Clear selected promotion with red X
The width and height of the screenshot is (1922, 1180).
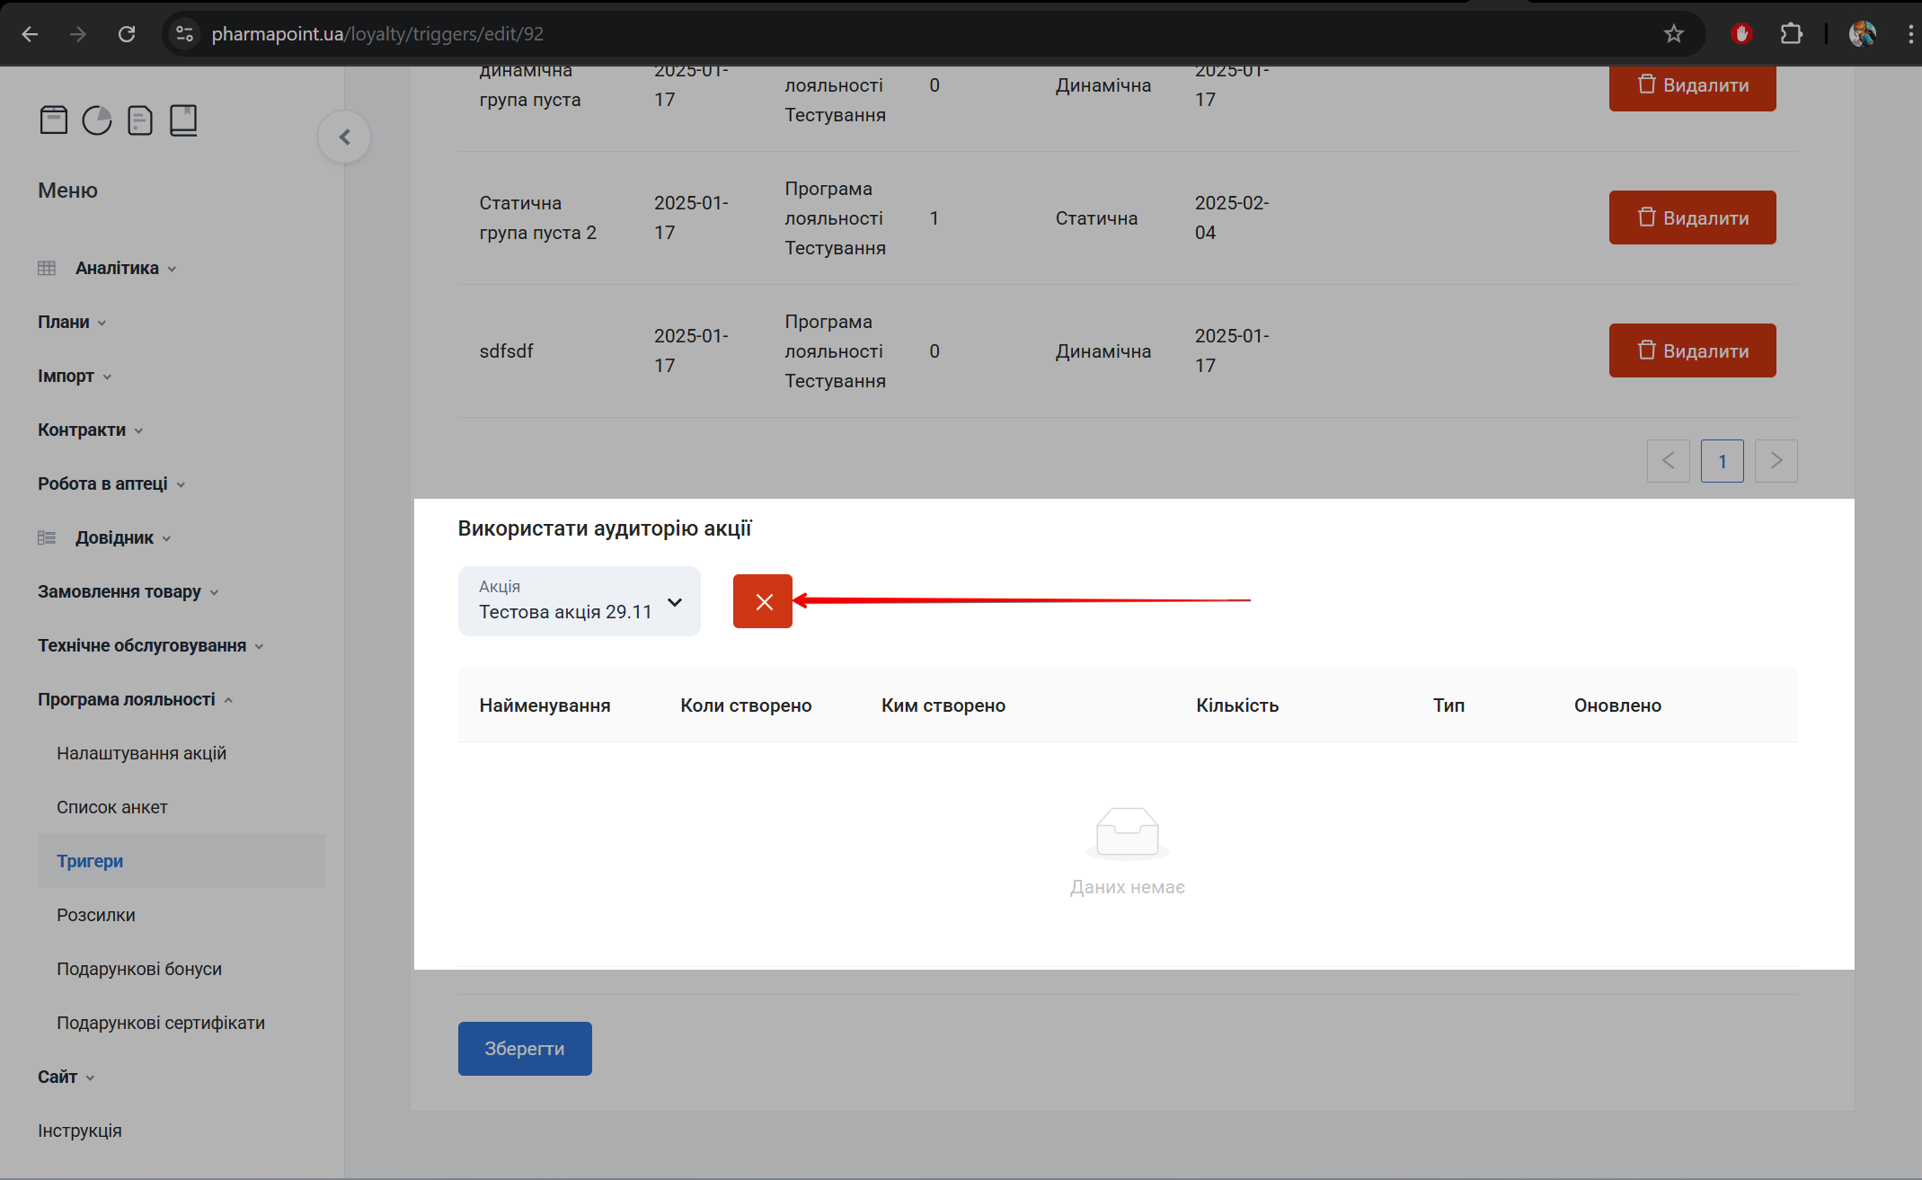pyautogui.click(x=762, y=601)
